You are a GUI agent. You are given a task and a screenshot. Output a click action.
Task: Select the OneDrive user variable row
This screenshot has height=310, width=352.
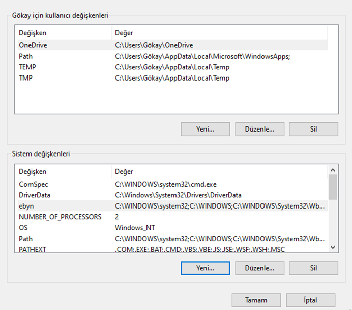point(172,45)
